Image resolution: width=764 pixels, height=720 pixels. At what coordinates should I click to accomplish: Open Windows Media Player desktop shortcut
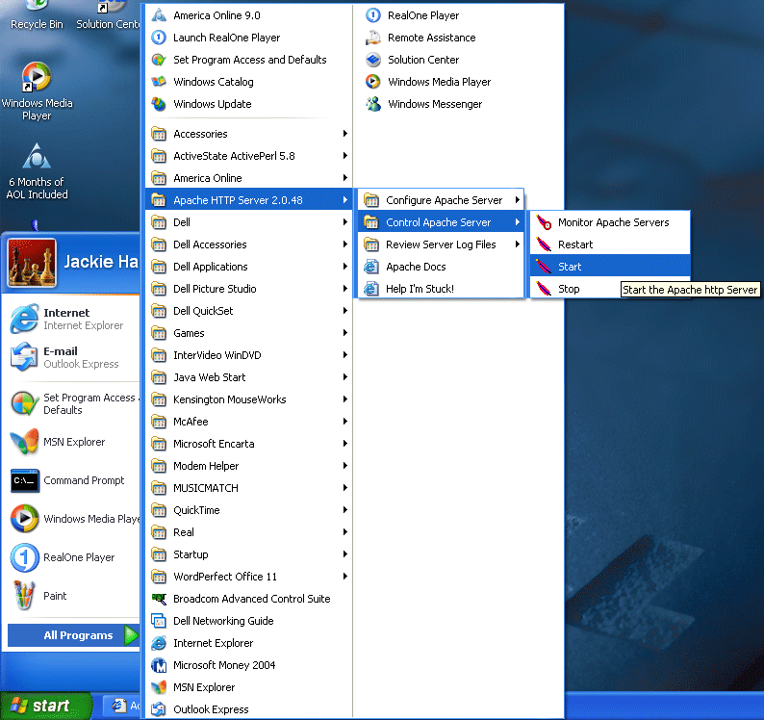tap(37, 91)
